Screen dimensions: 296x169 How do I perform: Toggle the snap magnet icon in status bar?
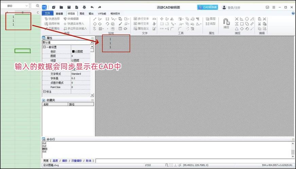[x=166, y=165]
